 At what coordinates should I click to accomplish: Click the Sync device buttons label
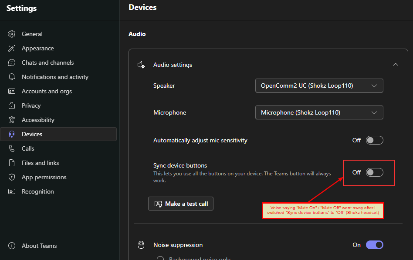coord(180,165)
